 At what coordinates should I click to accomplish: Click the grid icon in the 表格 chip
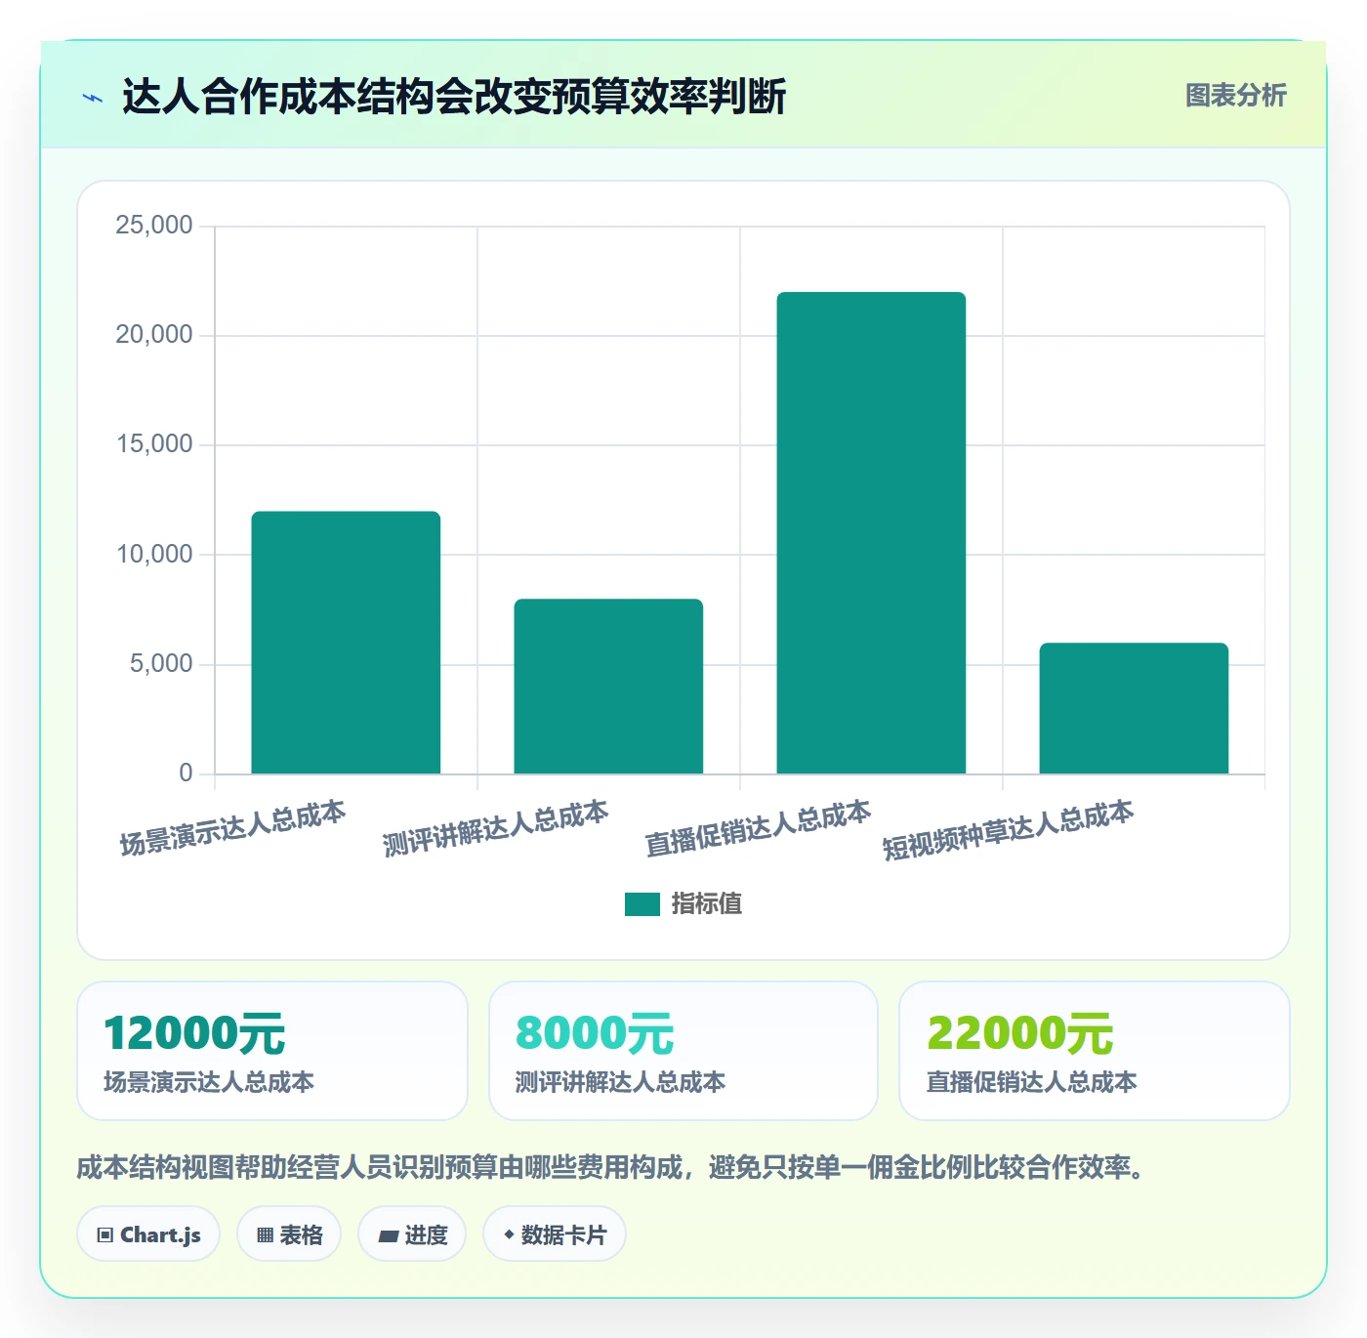point(265,1235)
